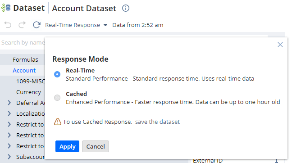Refresh data with the reload icon
292x163 pixels.
[36, 25]
